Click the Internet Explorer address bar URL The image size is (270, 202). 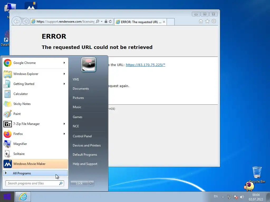click(65, 22)
